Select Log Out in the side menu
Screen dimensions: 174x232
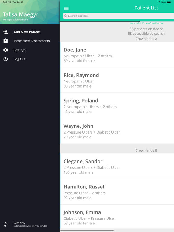click(x=20, y=59)
